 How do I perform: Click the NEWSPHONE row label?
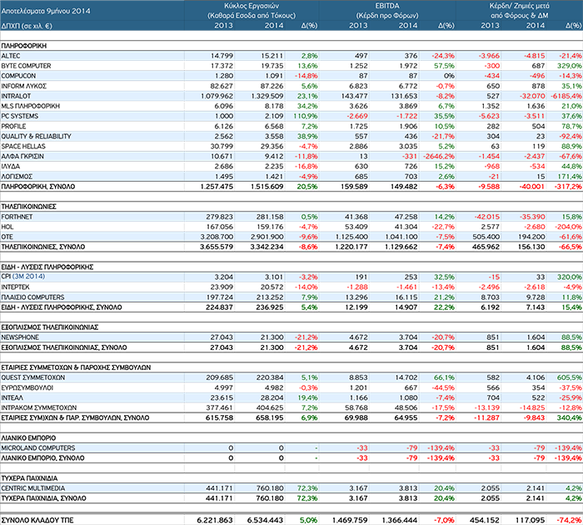pos(20,337)
